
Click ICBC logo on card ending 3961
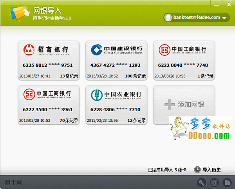click(29, 94)
